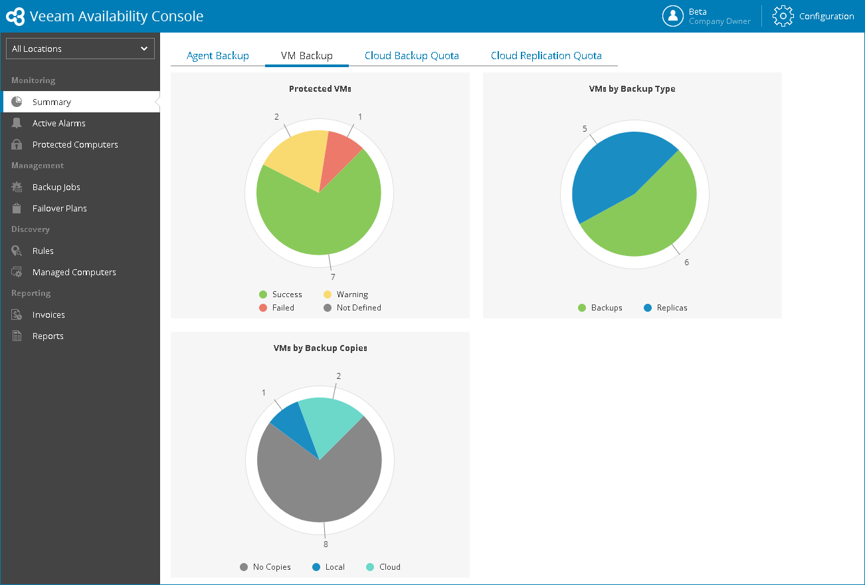This screenshot has width=865, height=585.
Task: Open the Configuration gear icon
Action: tap(783, 16)
